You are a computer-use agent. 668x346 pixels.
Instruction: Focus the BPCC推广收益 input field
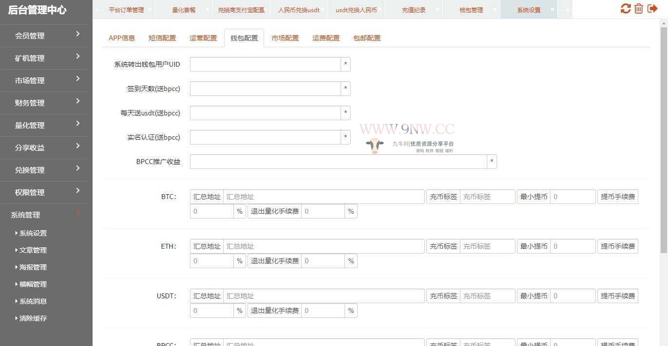click(x=338, y=162)
